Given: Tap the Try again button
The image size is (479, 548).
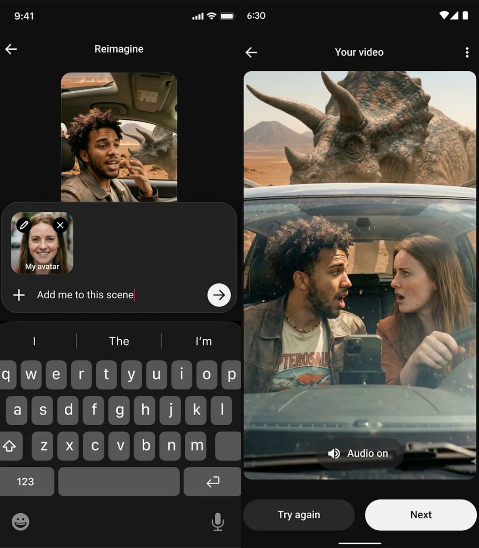Looking at the screenshot, I should click(299, 515).
